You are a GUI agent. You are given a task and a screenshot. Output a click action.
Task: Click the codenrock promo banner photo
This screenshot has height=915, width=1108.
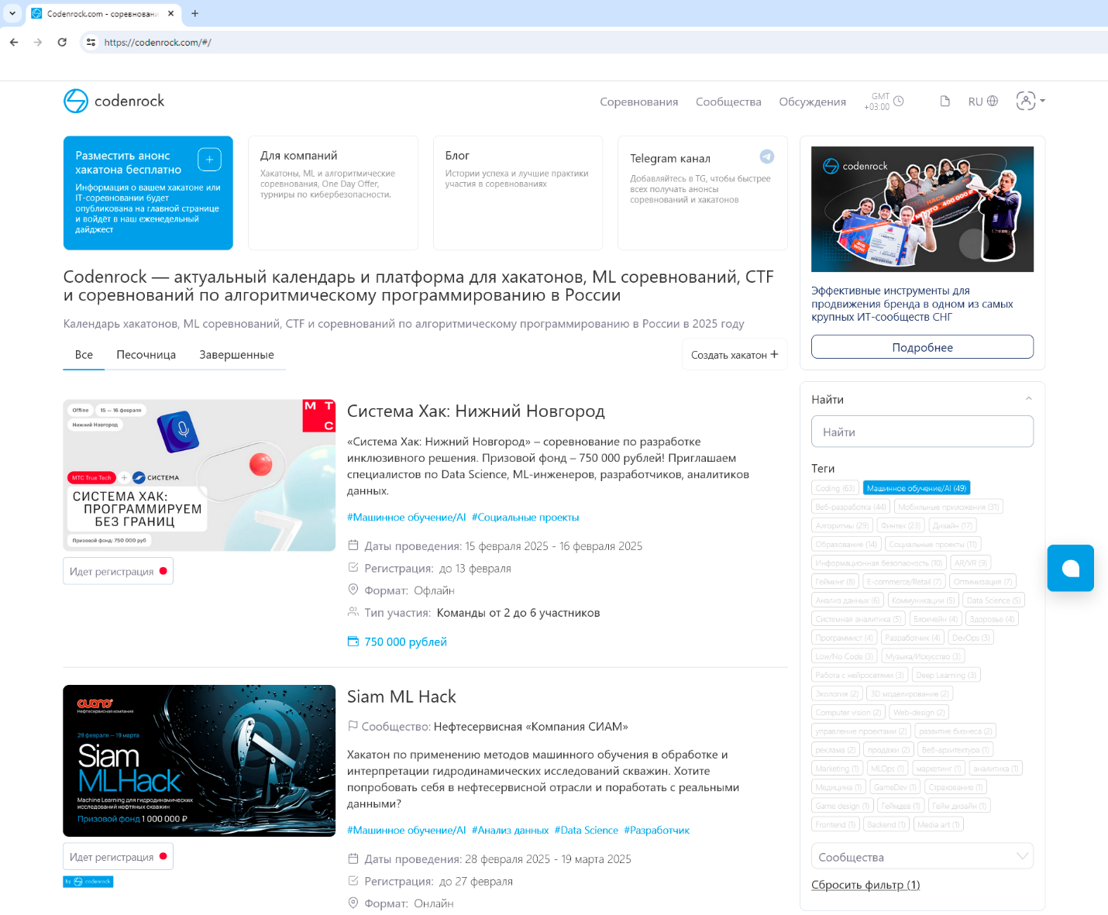coord(922,209)
